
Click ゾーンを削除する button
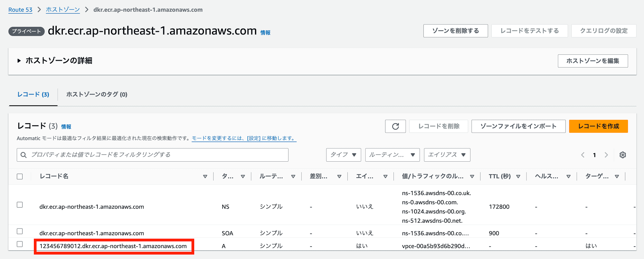456,31
